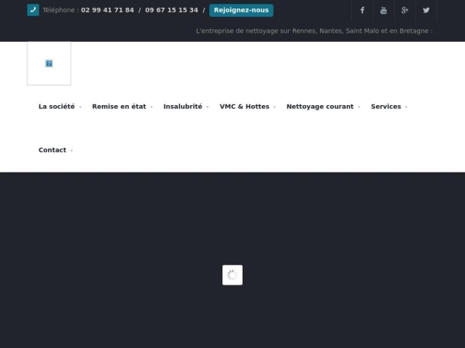Click the phone handset icon
The image size is (465, 348).
(x=33, y=10)
